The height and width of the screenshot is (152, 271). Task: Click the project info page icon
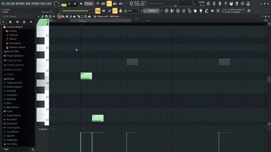pos(195,11)
